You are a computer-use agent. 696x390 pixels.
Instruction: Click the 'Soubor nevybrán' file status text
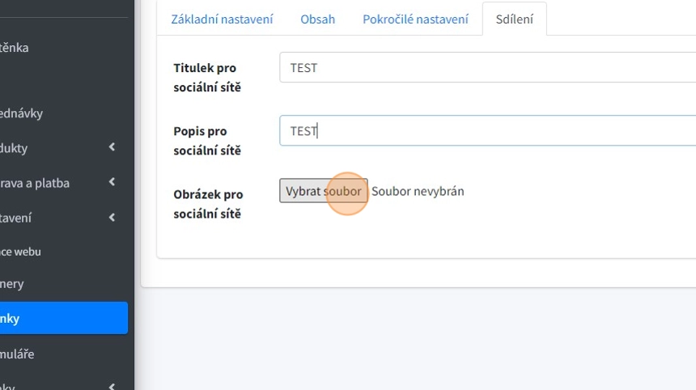(418, 192)
